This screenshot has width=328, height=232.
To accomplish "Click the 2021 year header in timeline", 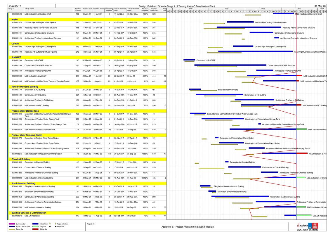I will pyautogui.click(x=227, y=9).
